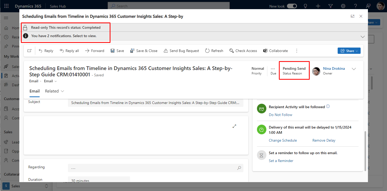Click the Contacts person icon in sidebar
This screenshot has width=387, height=191.
(x=6, y=118)
